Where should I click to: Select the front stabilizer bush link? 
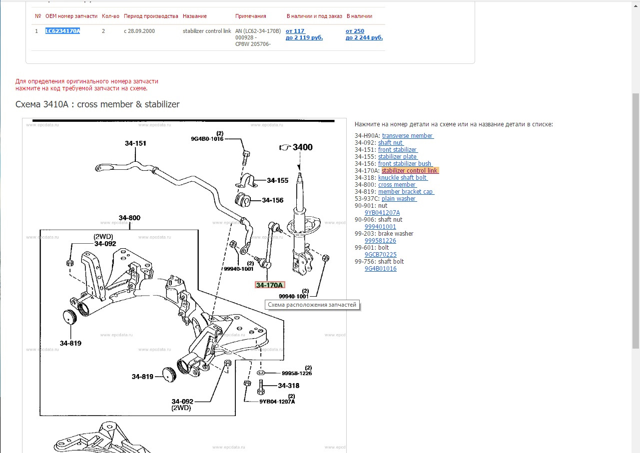(x=405, y=164)
